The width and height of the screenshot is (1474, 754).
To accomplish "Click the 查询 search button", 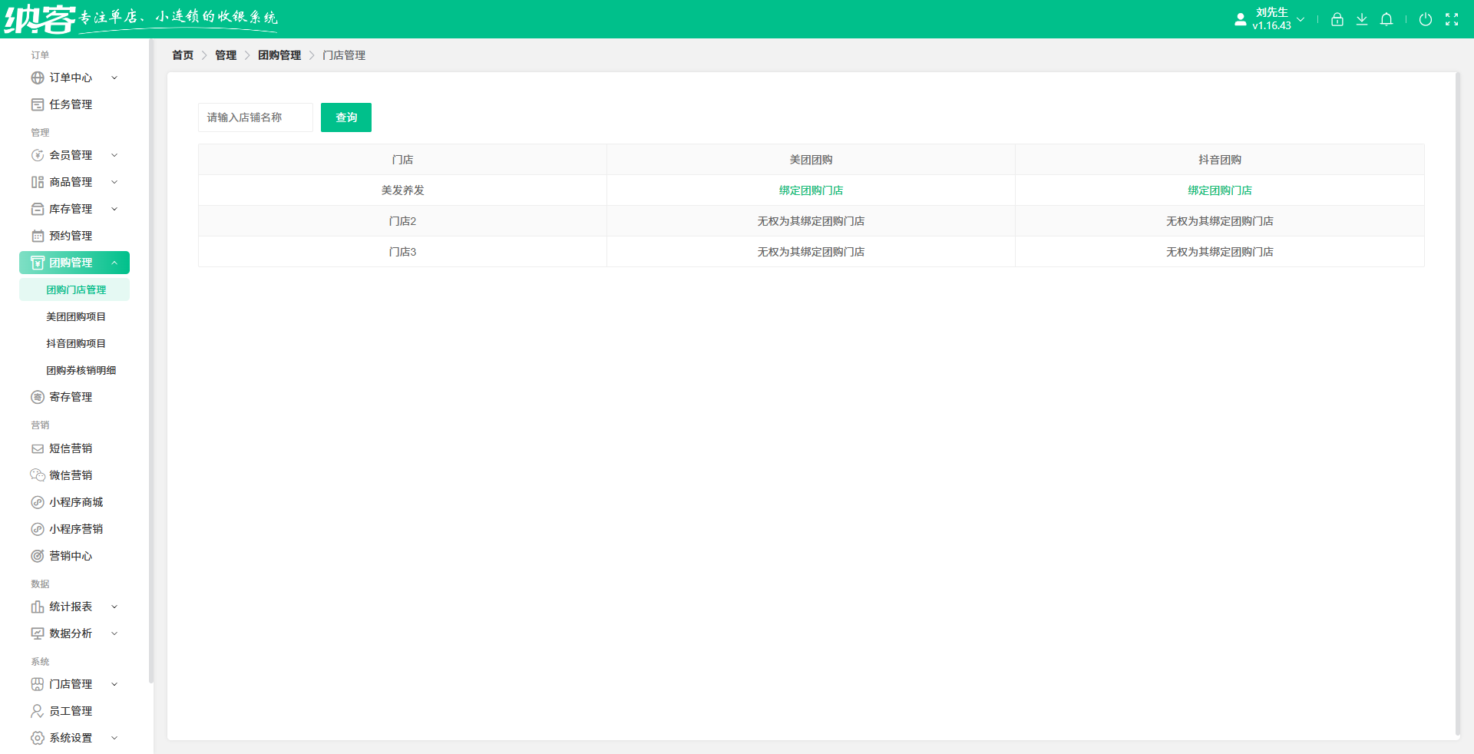I will 346,117.
